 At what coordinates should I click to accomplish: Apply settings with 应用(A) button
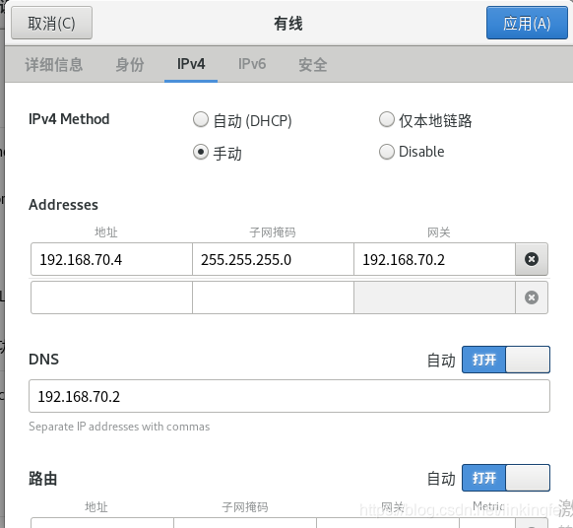[x=527, y=23]
